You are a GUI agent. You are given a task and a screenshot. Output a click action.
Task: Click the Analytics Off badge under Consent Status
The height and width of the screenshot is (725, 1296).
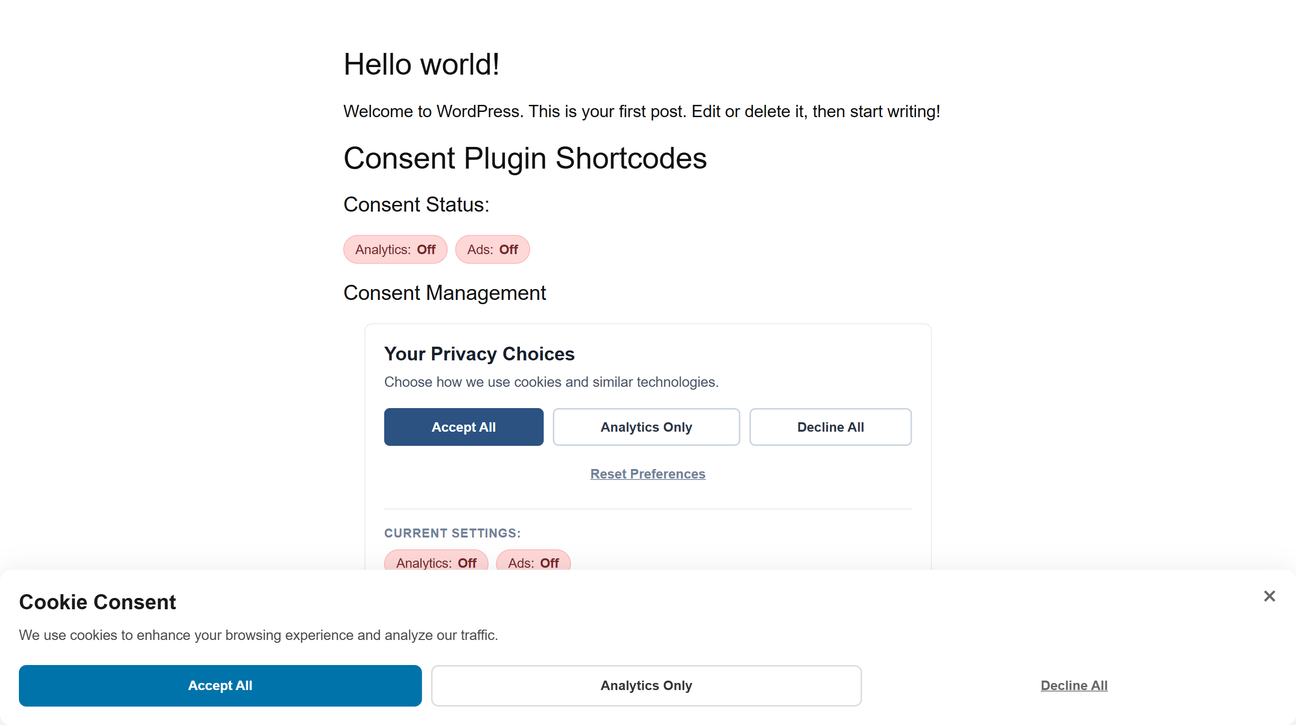pyautogui.click(x=395, y=249)
